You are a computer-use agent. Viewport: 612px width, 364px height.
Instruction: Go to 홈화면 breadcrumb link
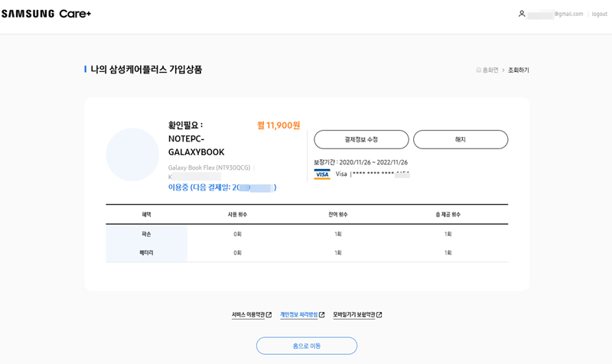pyautogui.click(x=490, y=70)
